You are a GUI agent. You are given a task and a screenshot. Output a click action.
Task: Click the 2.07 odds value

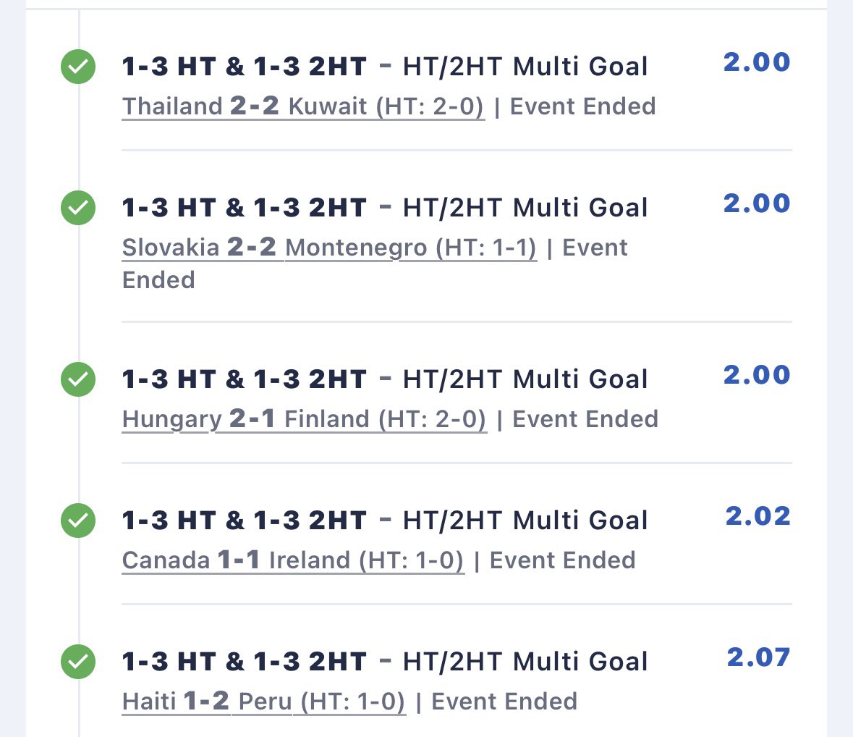tap(758, 657)
